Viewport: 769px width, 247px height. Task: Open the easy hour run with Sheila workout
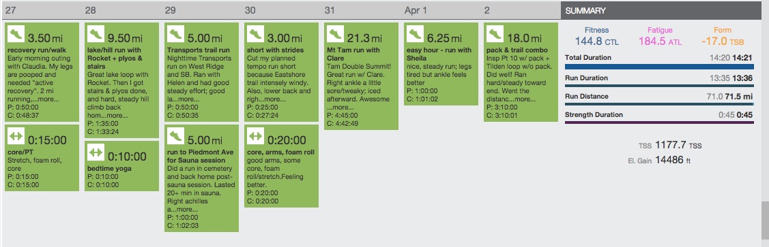pyautogui.click(x=441, y=63)
